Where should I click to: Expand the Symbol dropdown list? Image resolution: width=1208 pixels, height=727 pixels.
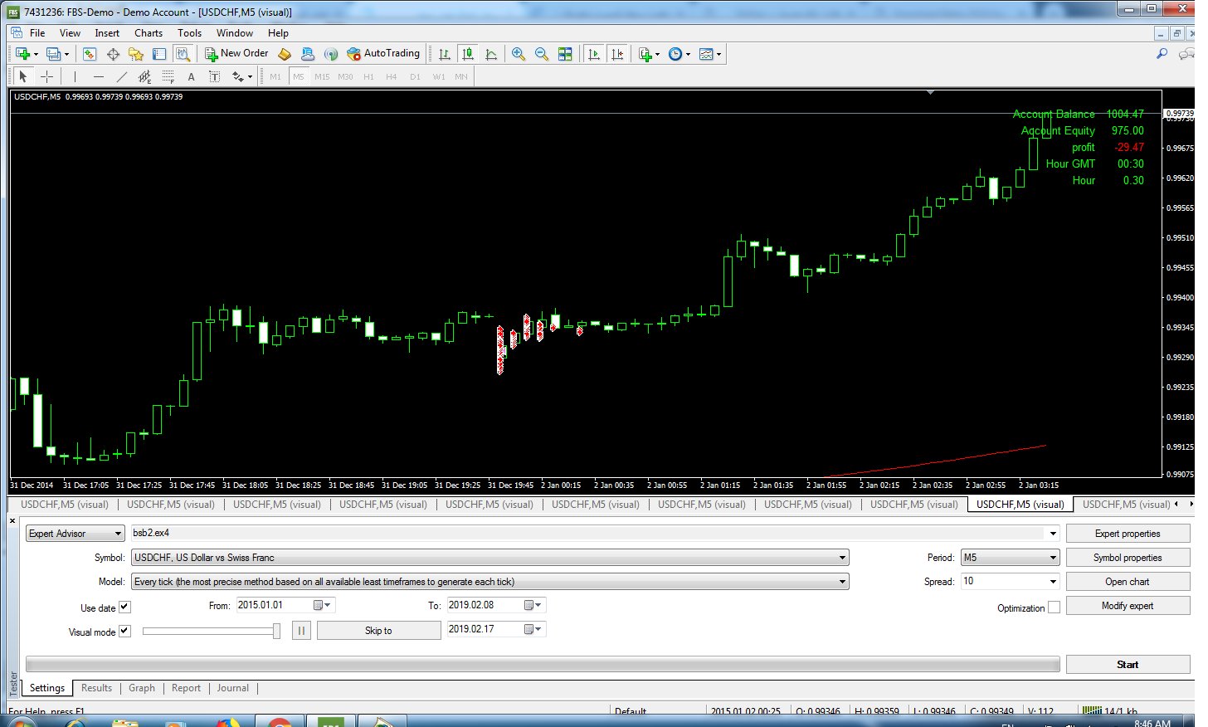click(x=842, y=558)
